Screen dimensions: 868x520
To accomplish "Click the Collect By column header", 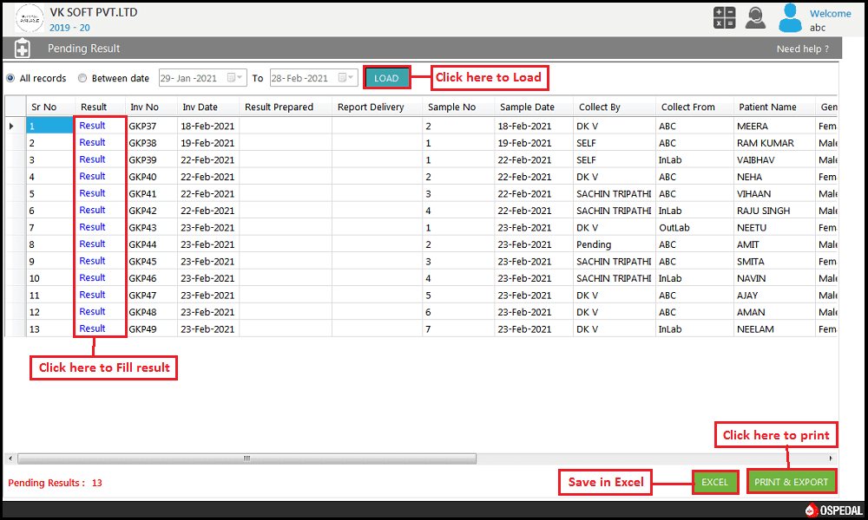I will click(615, 107).
